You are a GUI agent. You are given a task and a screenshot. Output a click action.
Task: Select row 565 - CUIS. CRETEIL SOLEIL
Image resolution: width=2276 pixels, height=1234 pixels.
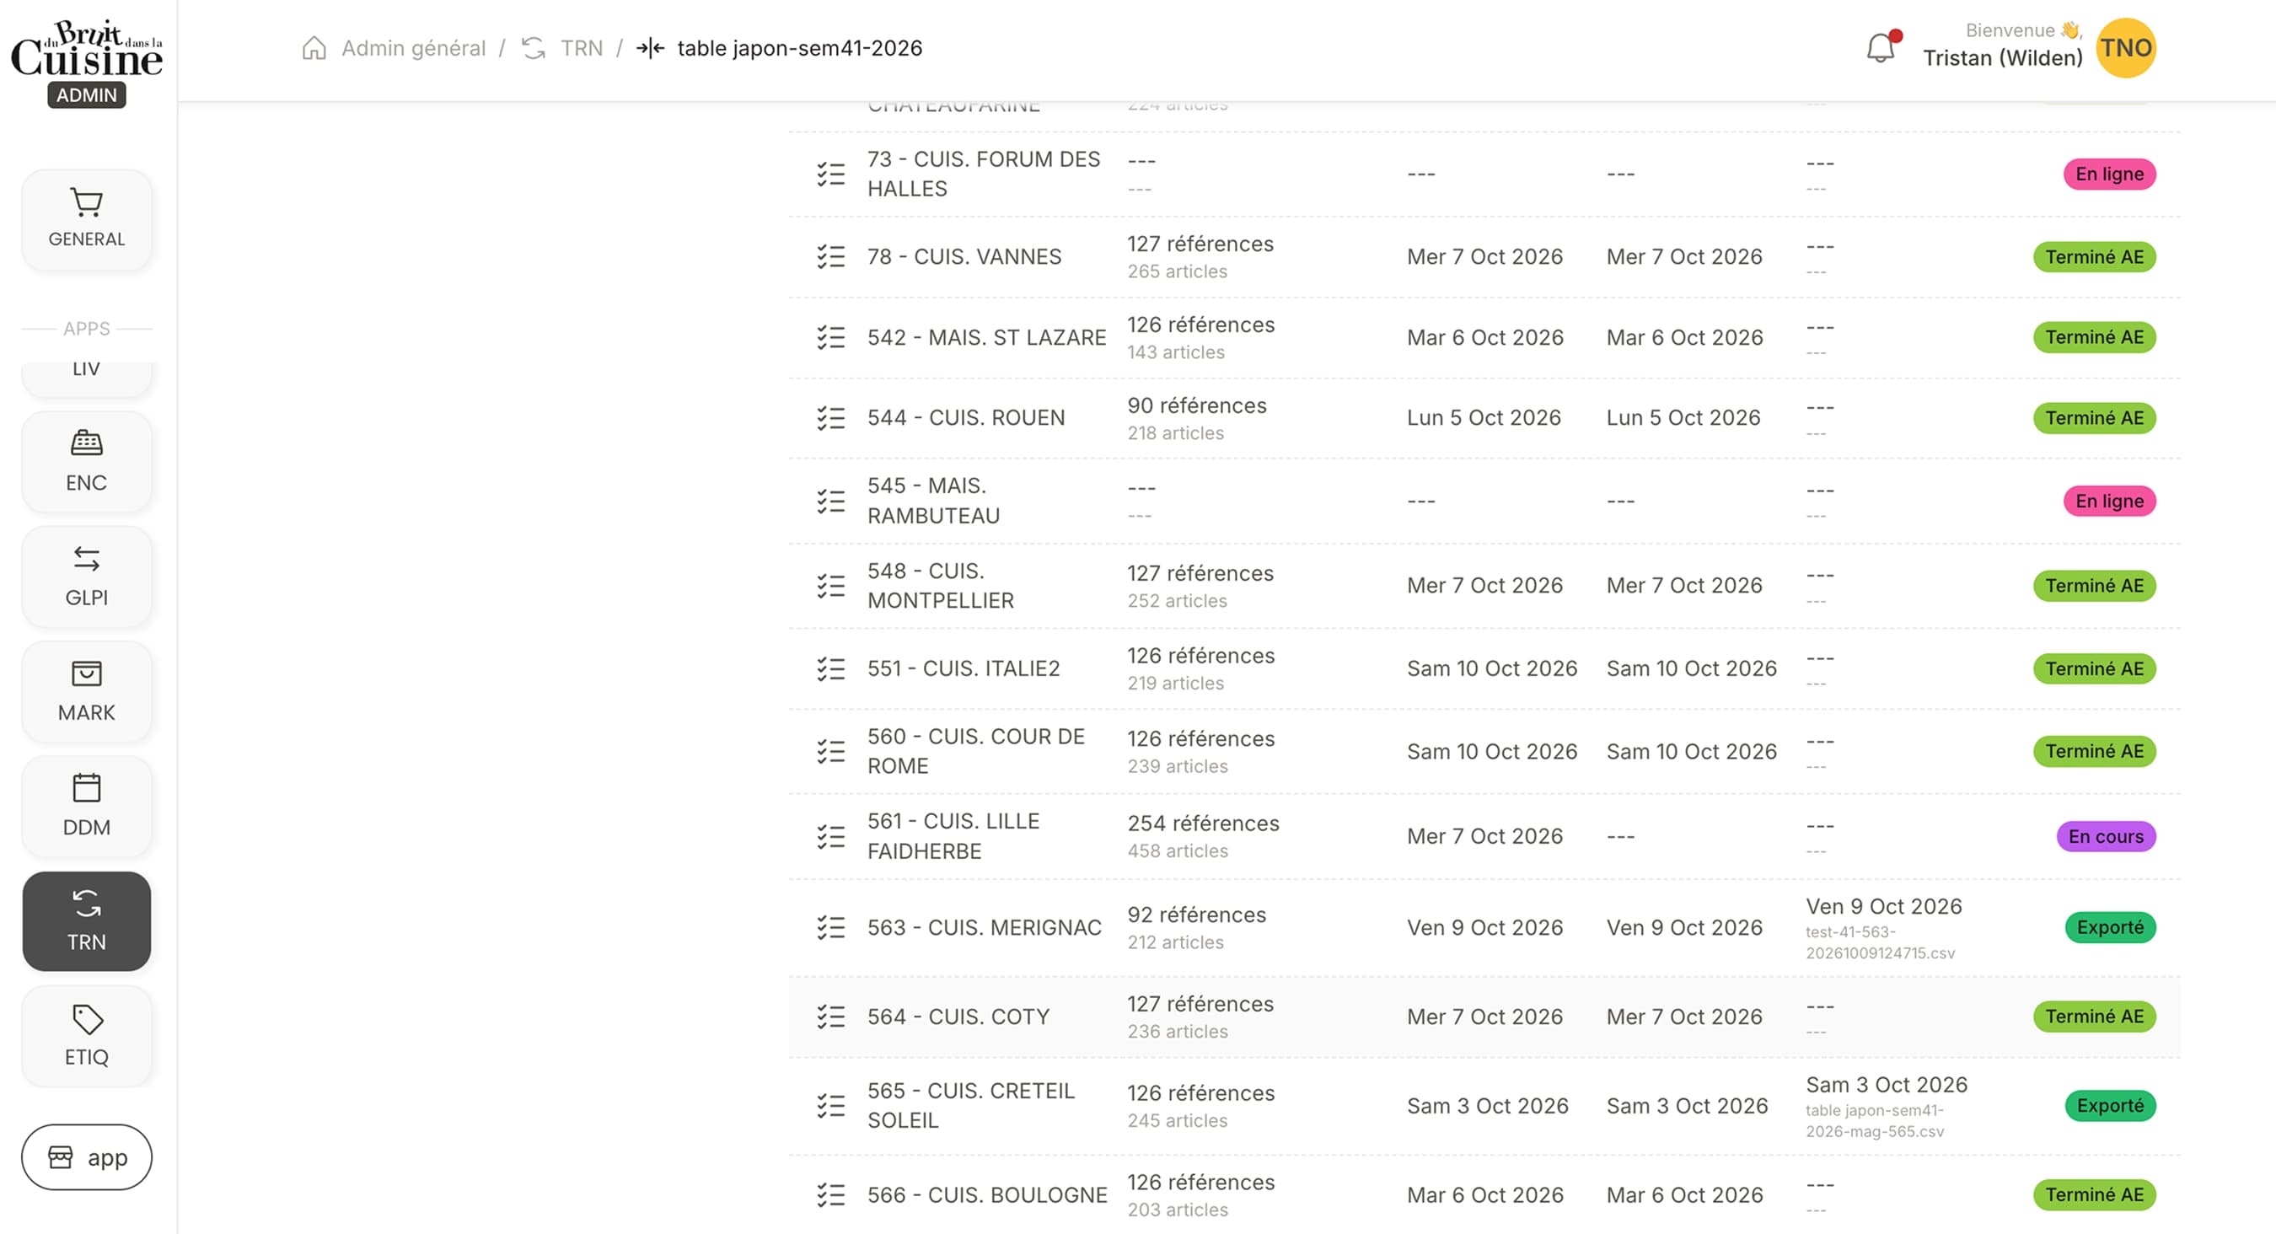[x=1484, y=1106]
